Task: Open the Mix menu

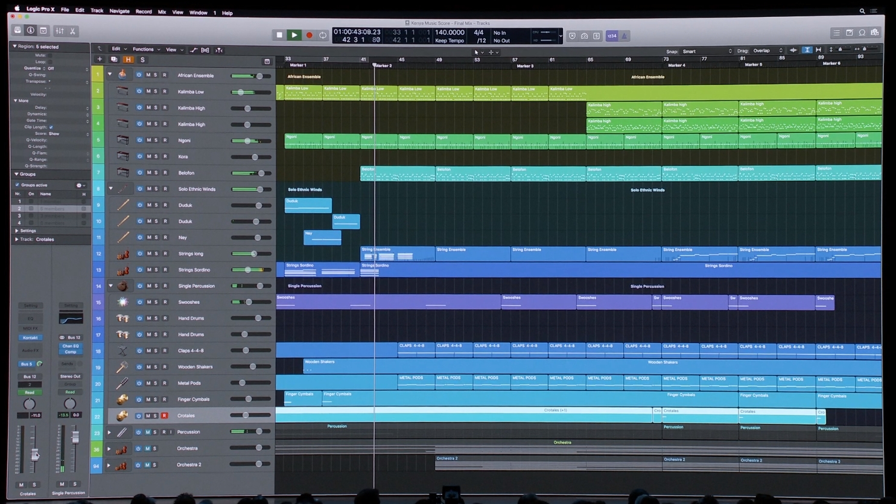Action: pyautogui.click(x=162, y=12)
